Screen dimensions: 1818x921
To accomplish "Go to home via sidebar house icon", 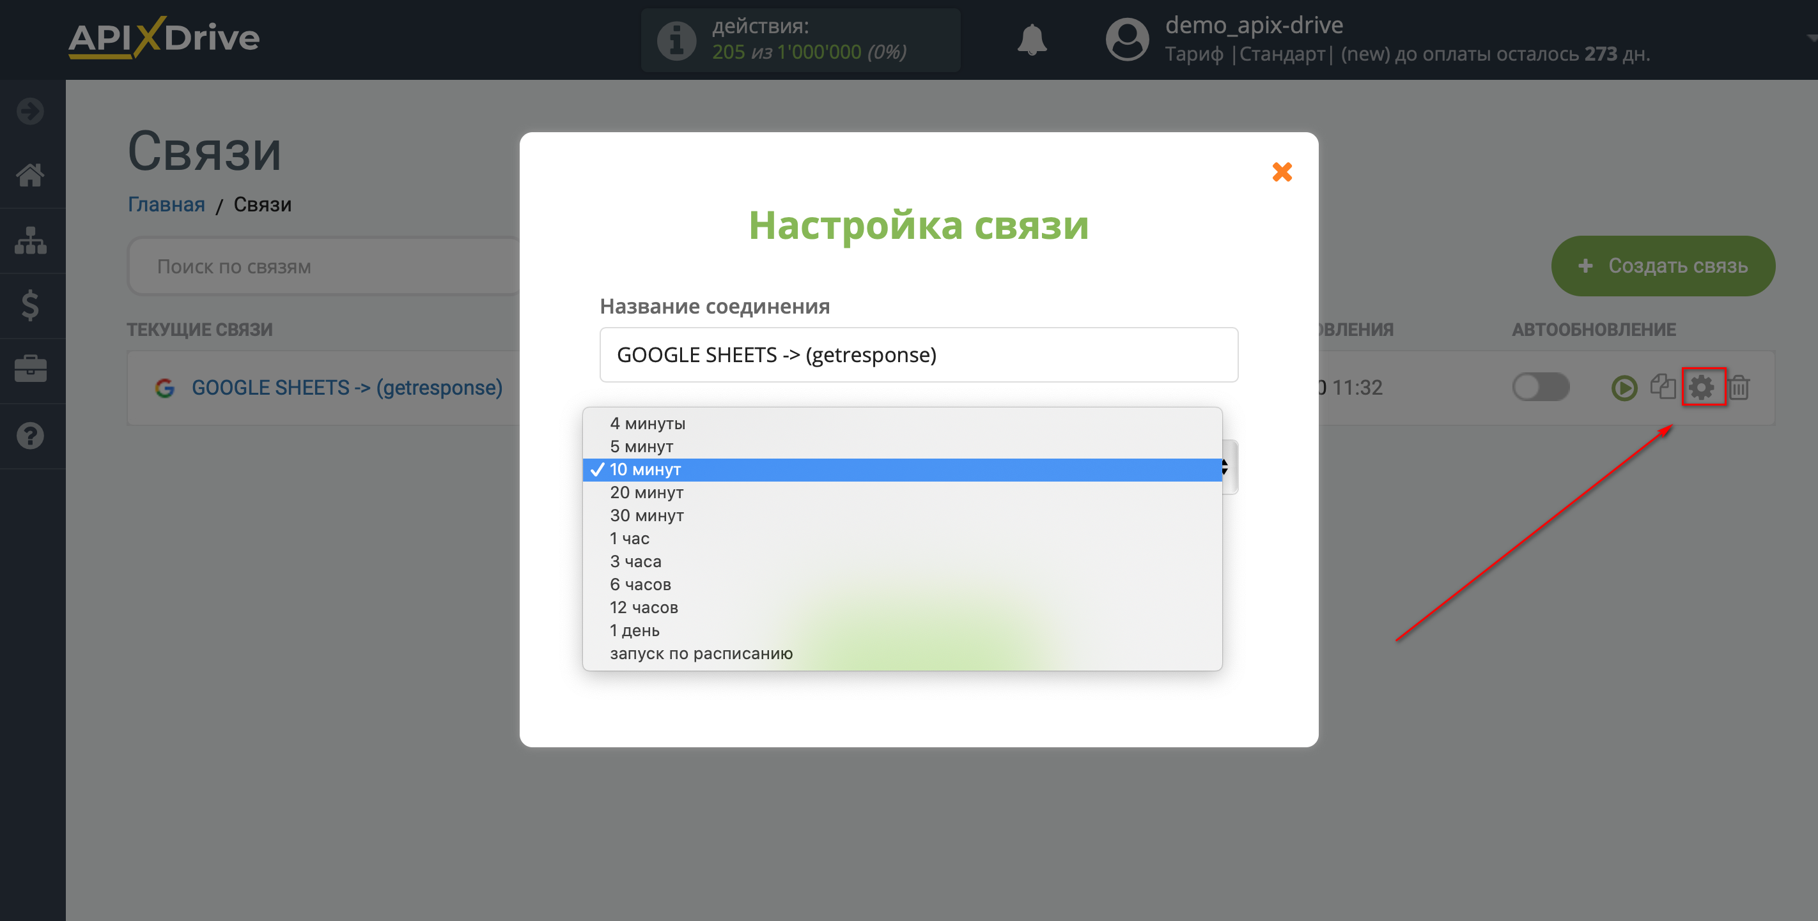I will [30, 174].
